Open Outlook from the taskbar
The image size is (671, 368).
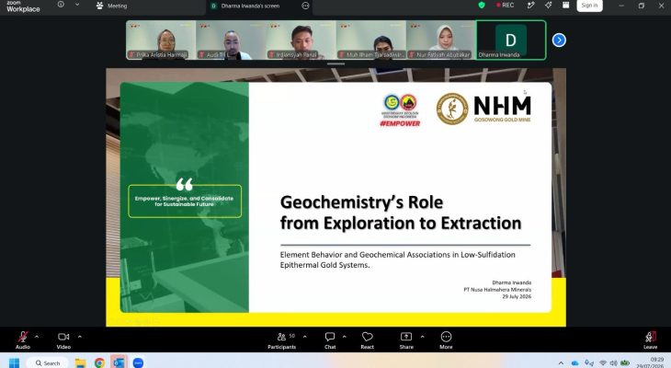point(119,362)
